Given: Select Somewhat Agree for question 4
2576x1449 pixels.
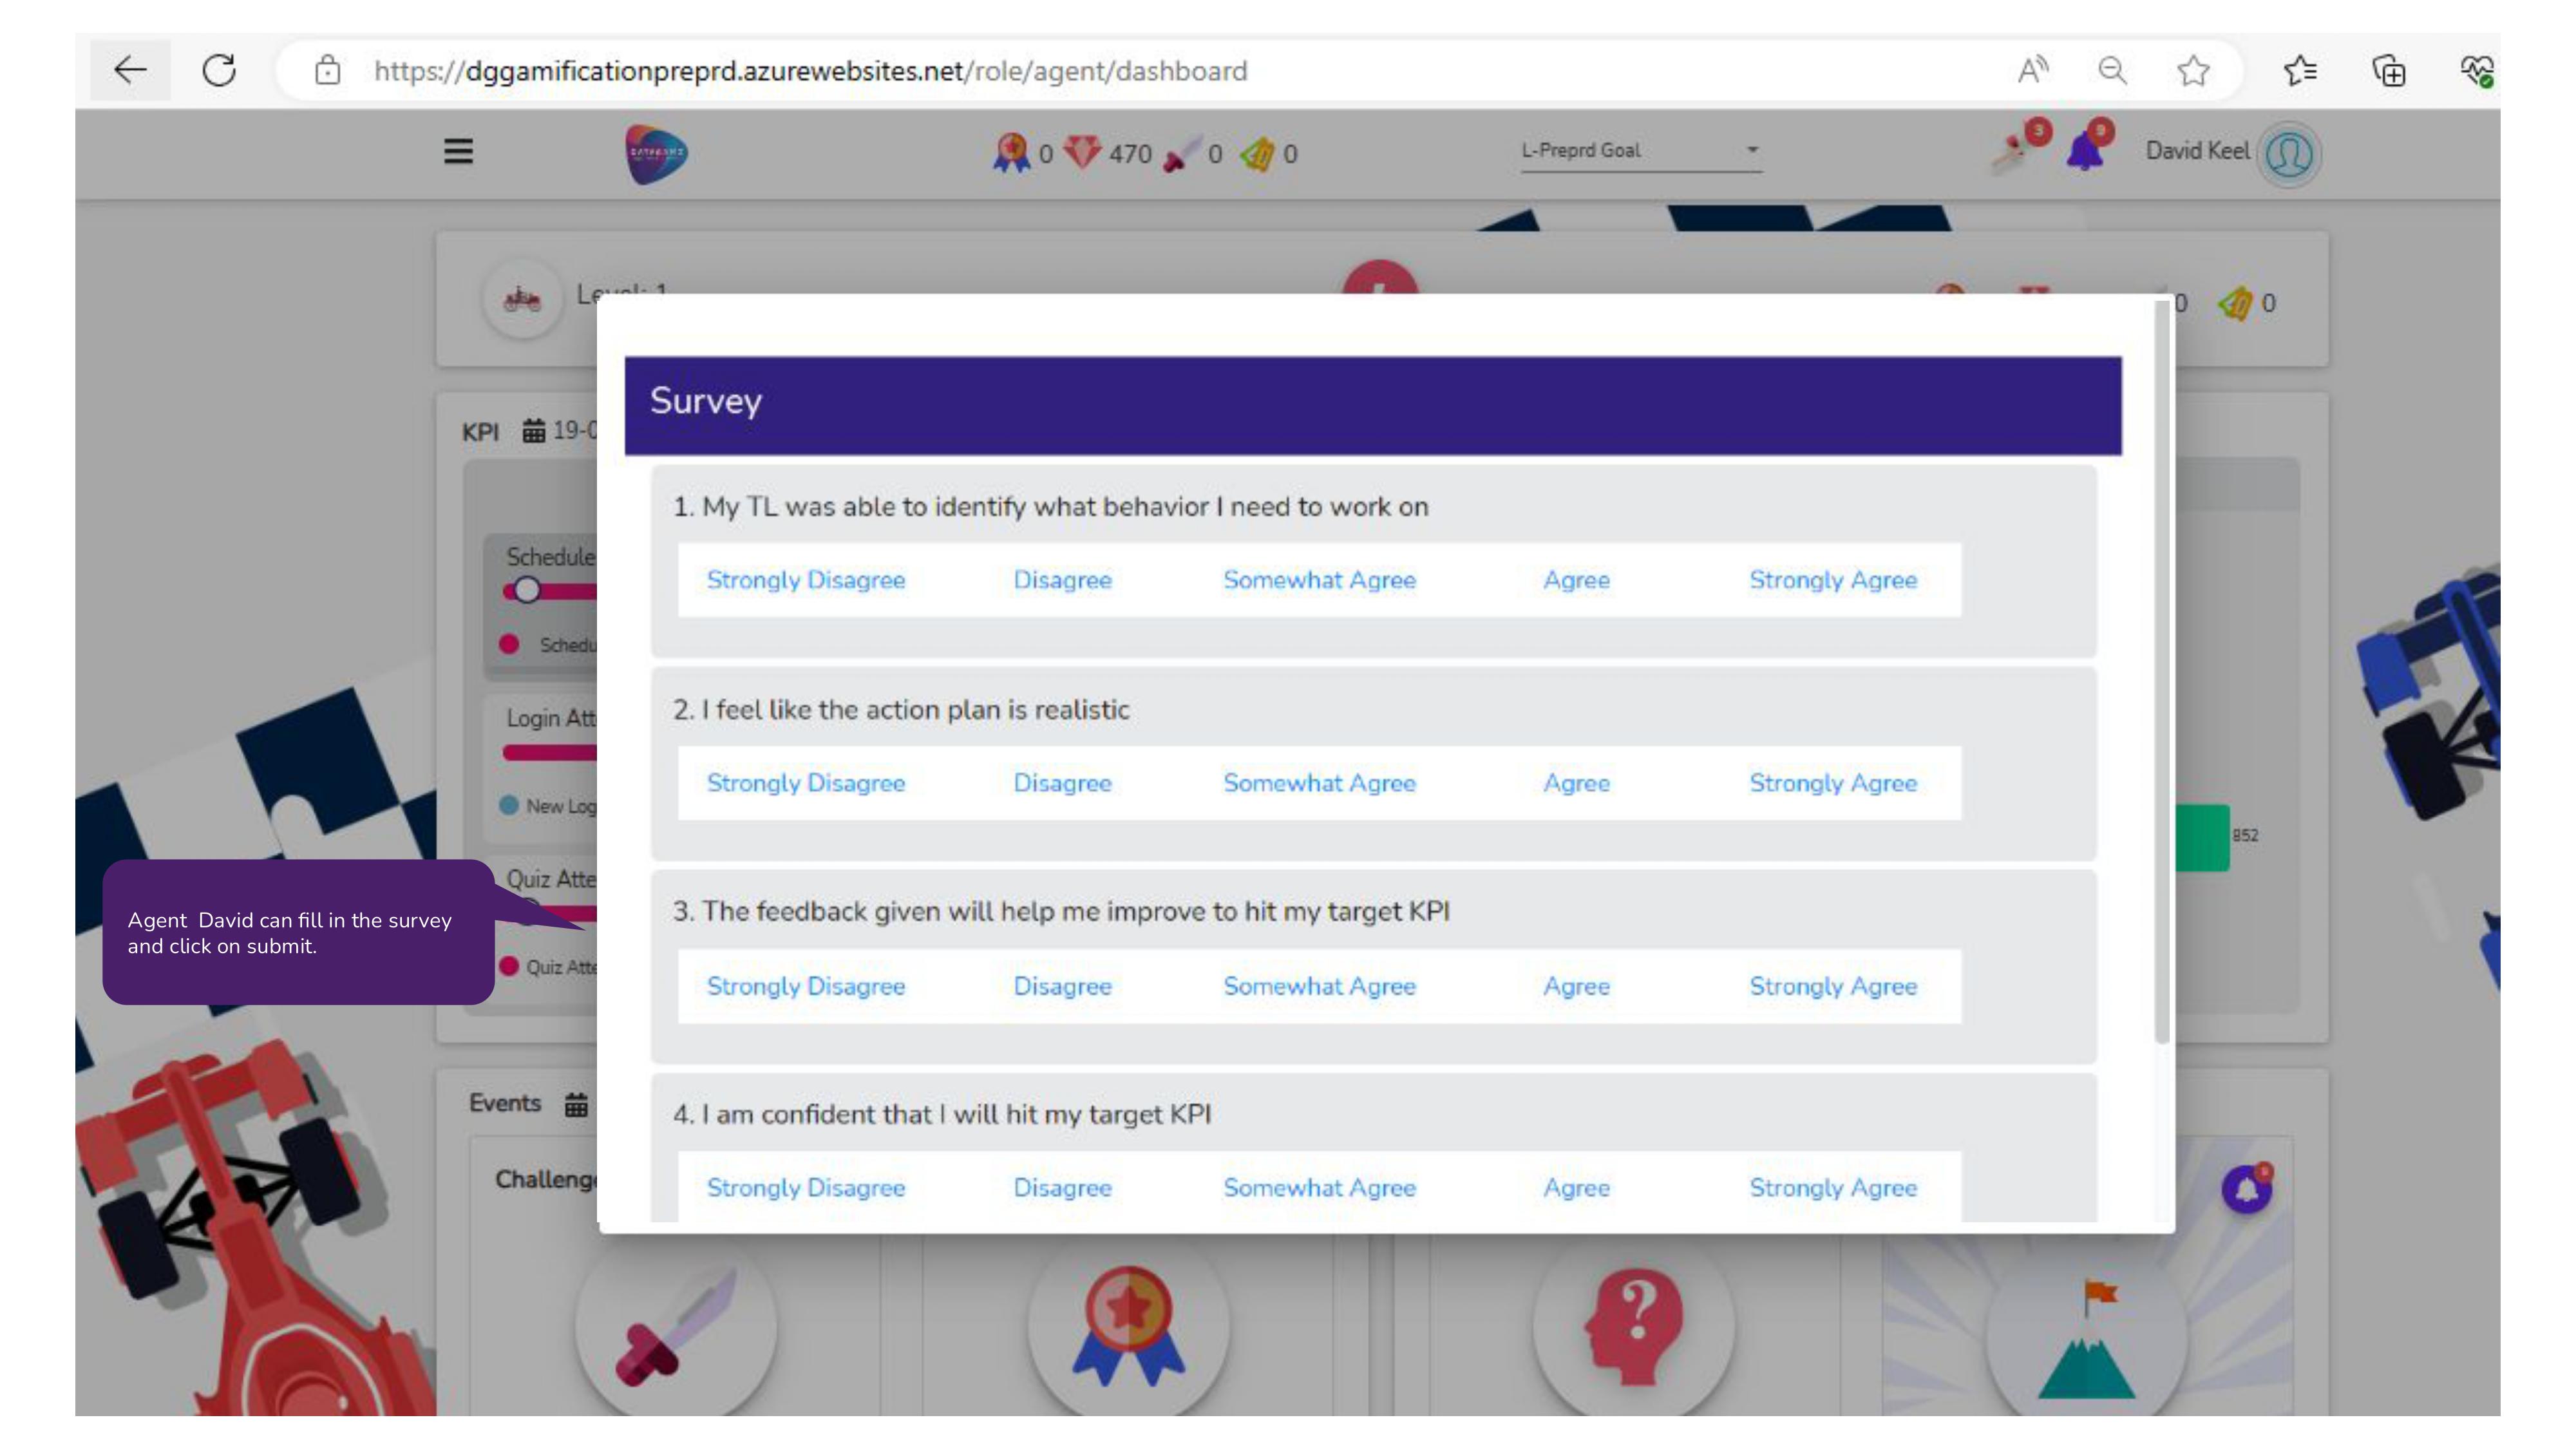Looking at the screenshot, I should (x=1319, y=1188).
